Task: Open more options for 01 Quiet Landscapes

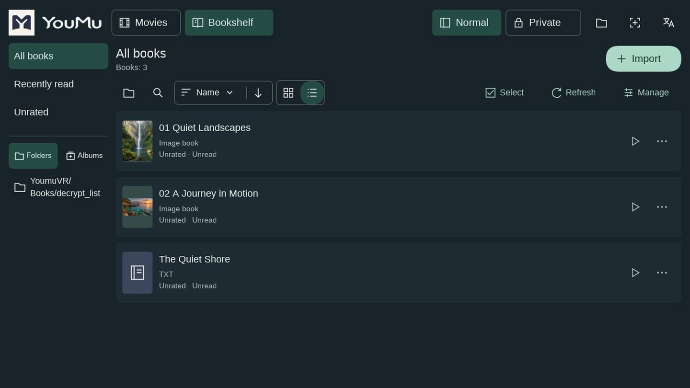Action: coord(662,141)
